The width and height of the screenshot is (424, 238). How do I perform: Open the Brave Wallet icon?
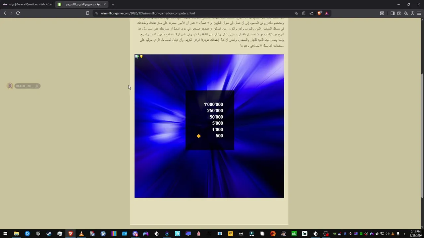click(399, 13)
